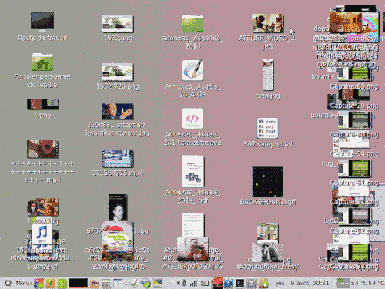Open the annexes_visuelles_2014 green folder

point(192,23)
